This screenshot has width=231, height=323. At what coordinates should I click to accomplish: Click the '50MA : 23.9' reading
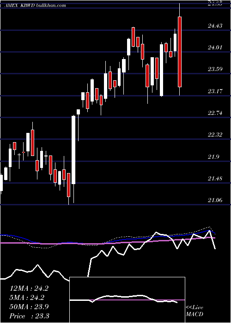(x=29, y=307)
